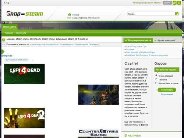Click the Как вам наш сервис poll header
The height and width of the screenshot is (138, 184).
click(167, 70)
